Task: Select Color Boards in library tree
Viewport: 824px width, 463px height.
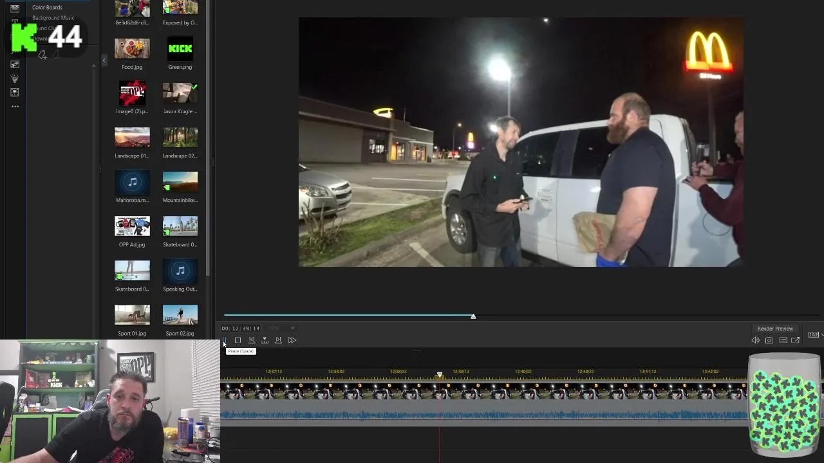Action: pos(47,8)
